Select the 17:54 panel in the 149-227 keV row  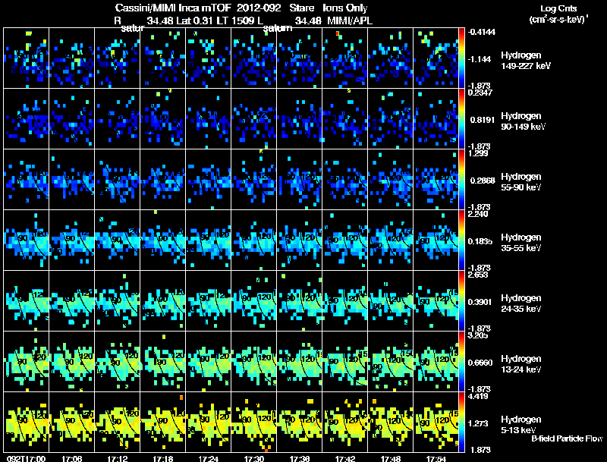point(436,58)
